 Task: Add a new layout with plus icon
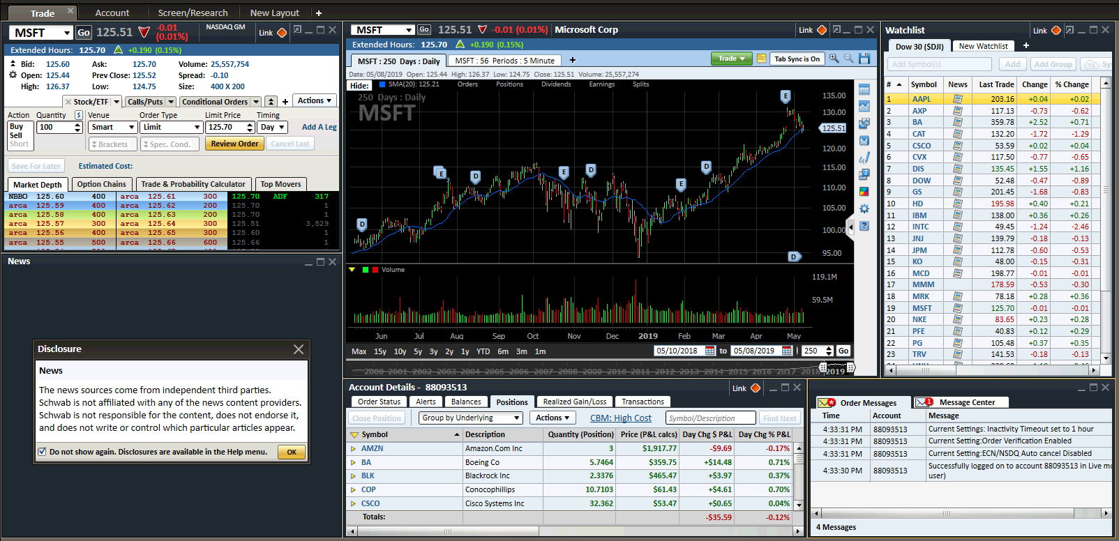click(319, 13)
